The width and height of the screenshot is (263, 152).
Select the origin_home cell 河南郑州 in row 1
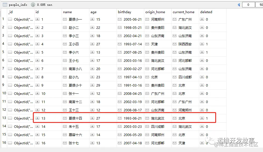point(157,19)
